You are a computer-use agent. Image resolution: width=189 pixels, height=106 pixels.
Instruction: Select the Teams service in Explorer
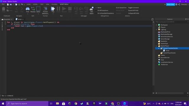pyautogui.click(x=163, y=55)
